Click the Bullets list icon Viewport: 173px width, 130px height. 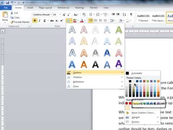91,14
